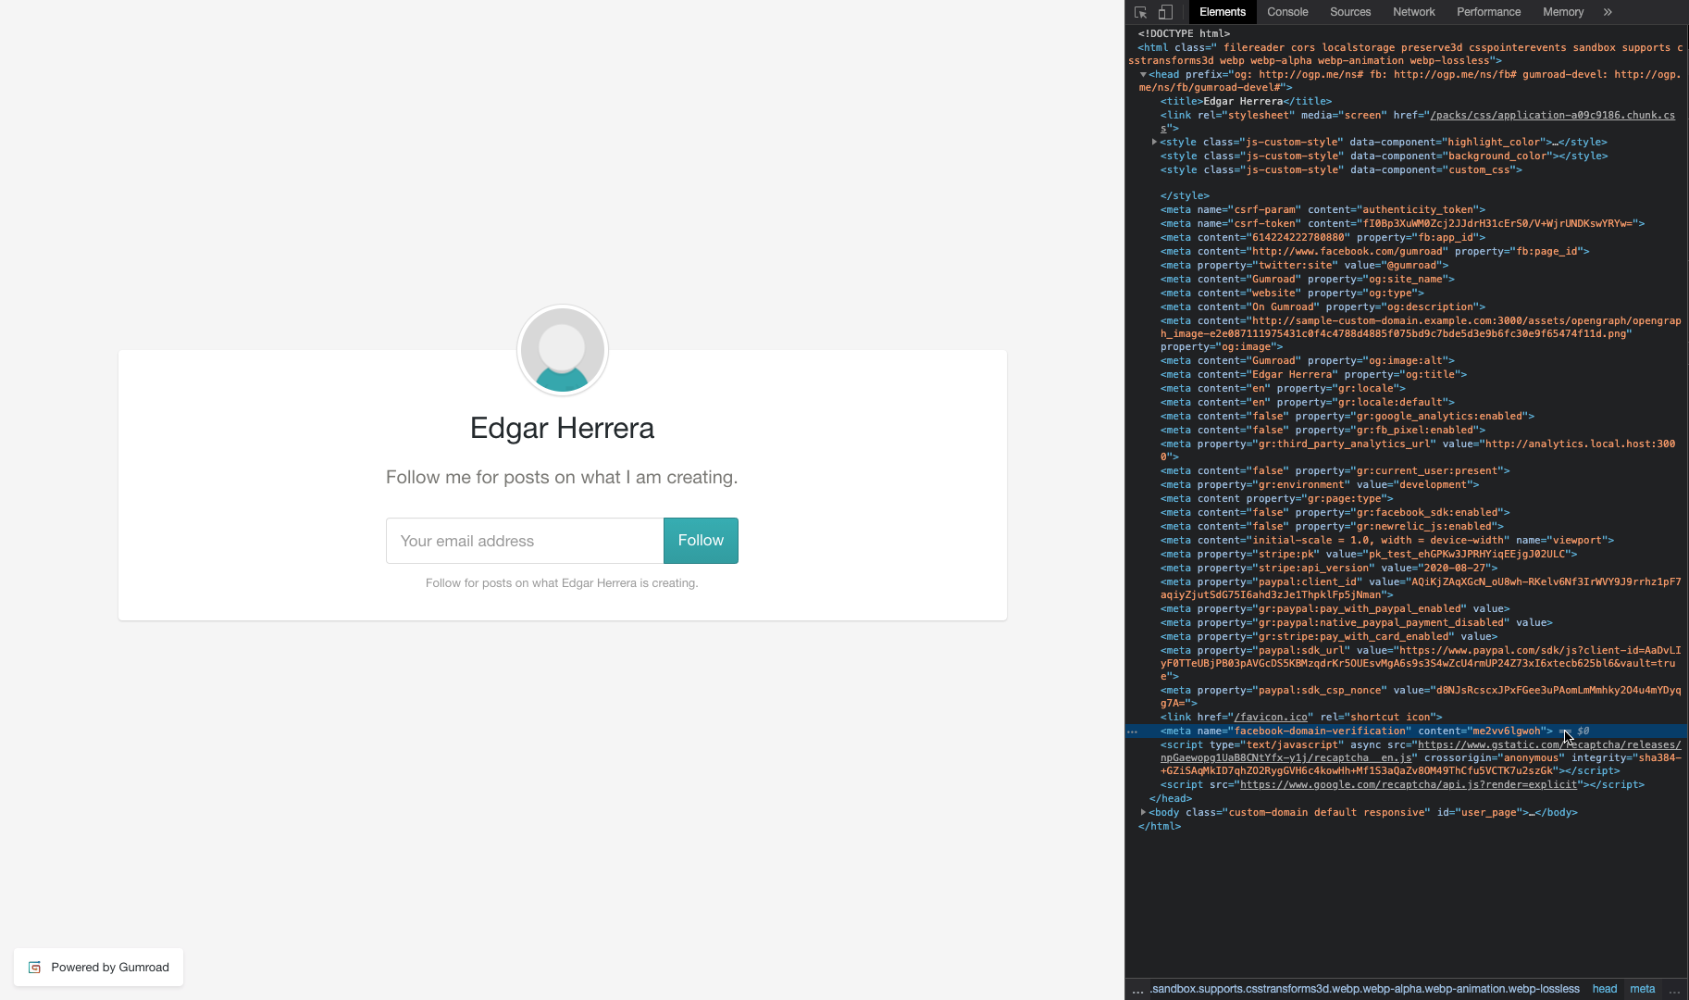The width and height of the screenshot is (1689, 1000).
Task: Open the Performance tab
Action: (1488, 12)
